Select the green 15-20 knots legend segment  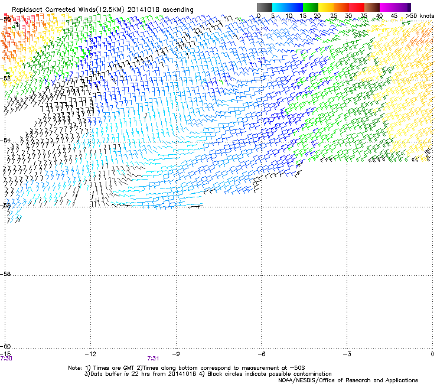(x=311, y=7)
